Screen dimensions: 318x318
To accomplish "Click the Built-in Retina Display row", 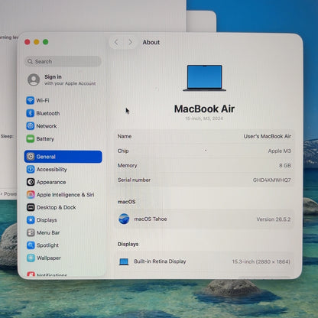I will (204, 261).
